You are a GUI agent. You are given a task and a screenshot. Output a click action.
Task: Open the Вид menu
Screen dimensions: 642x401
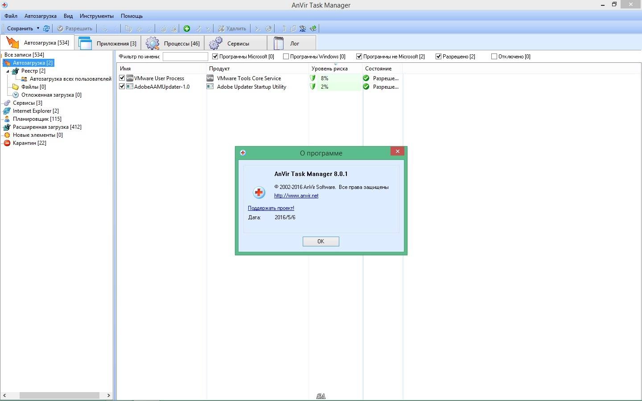pyautogui.click(x=68, y=16)
